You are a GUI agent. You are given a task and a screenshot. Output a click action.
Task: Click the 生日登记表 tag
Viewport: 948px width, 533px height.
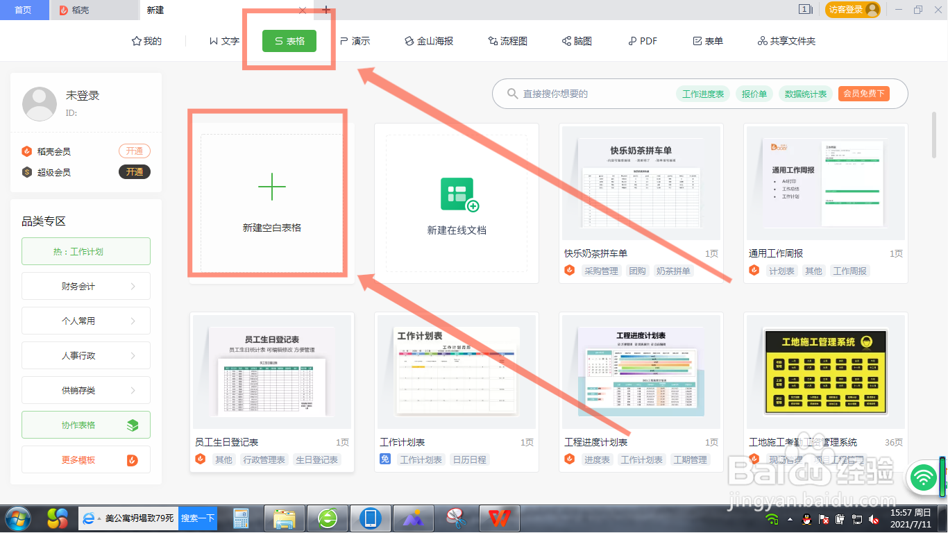click(x=316, y=459)
